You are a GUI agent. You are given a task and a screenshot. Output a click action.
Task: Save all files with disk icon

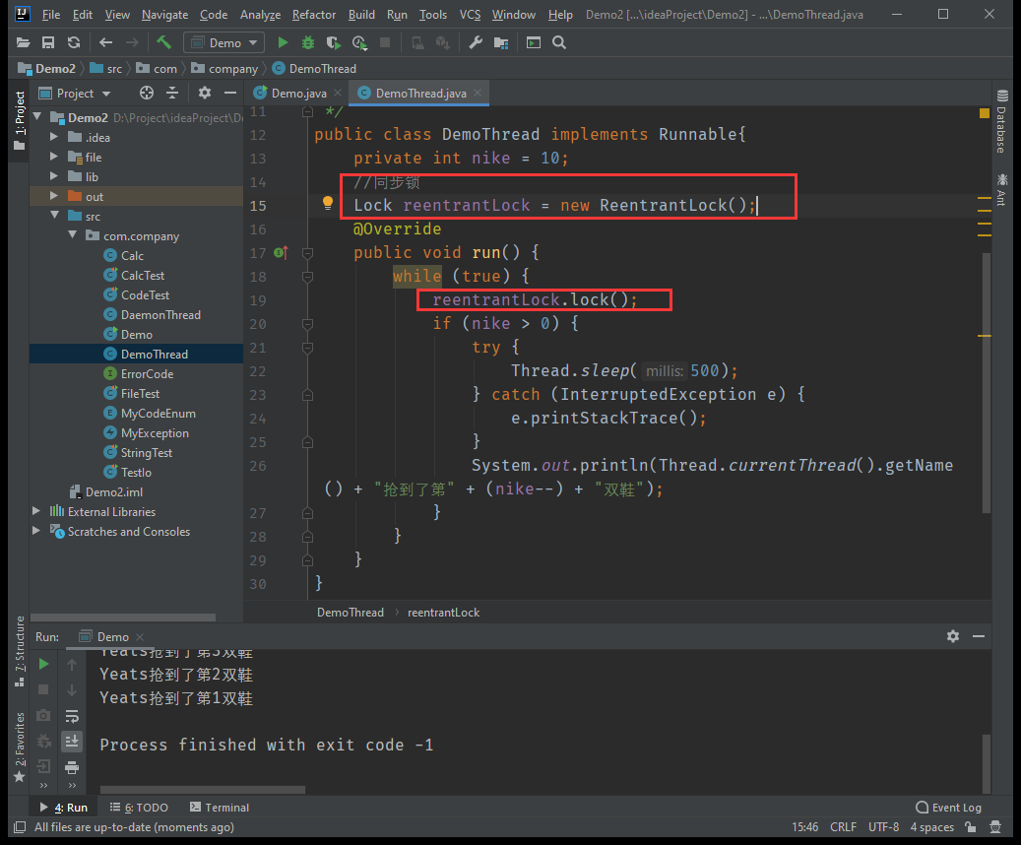48,43
